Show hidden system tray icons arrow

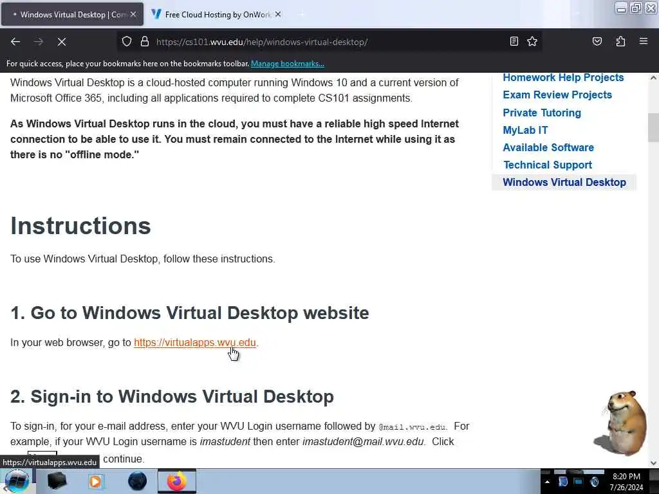pyautogui.click(x=547, y=482)
